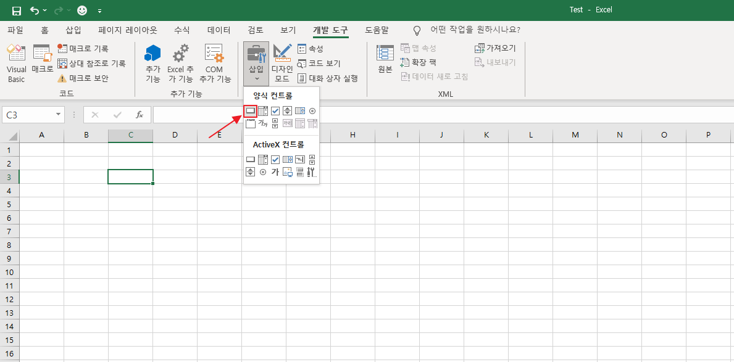Switch to the 수식 tab
Image resolution: width=734 pixels, height=362 pixels.
point(182,30)
